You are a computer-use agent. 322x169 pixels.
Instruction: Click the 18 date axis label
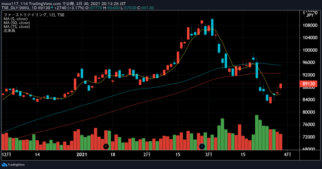tap(113, 155)
